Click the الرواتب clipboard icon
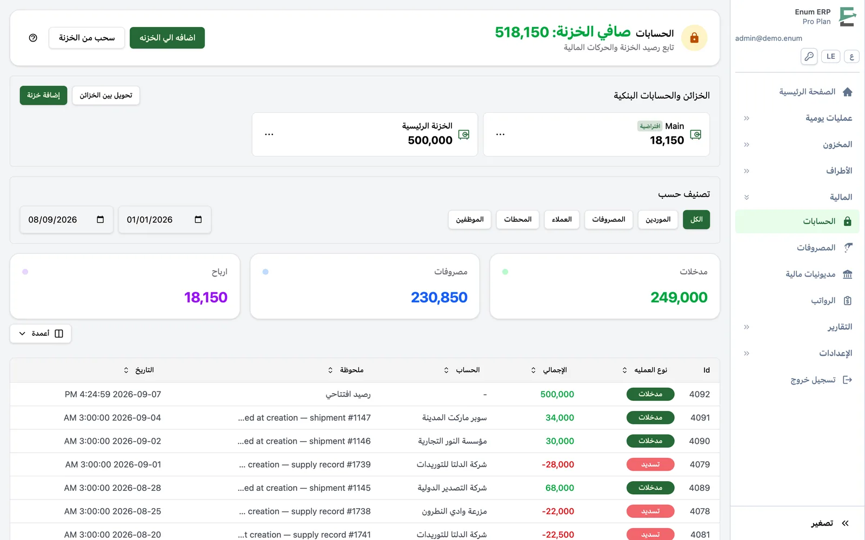Viewport: 865px width, 540px height. tap(847, 301)
